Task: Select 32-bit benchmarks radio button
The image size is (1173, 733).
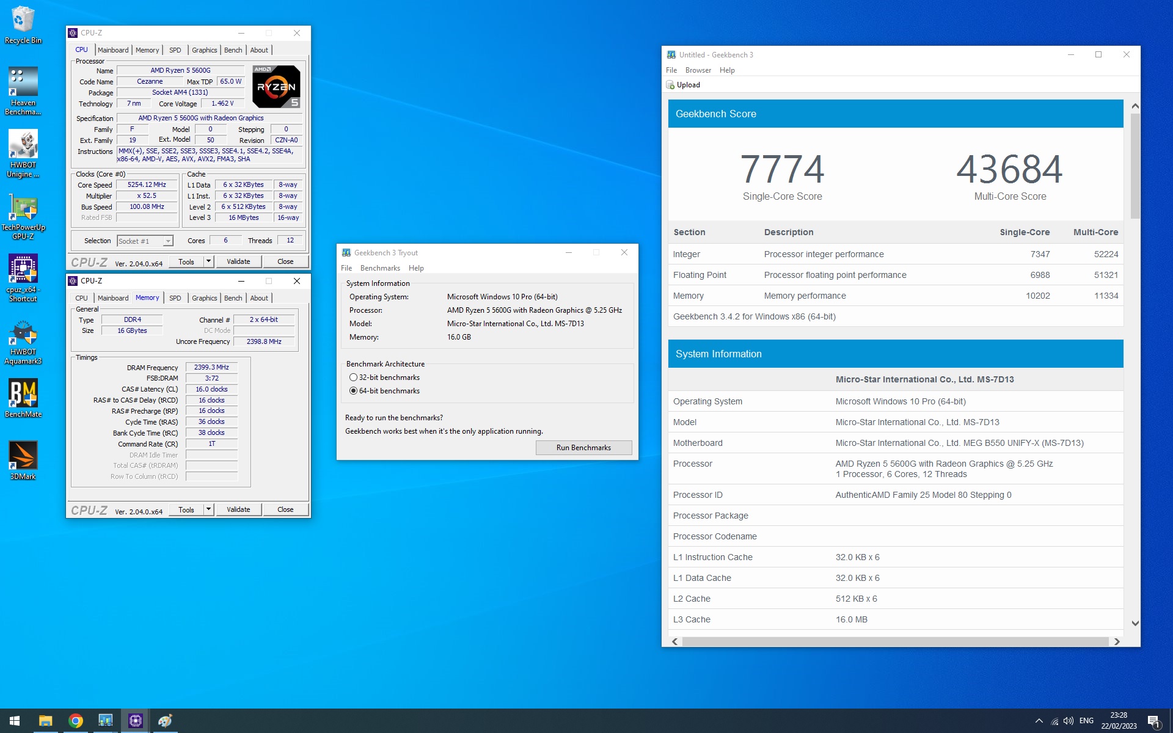Action: 353,377
